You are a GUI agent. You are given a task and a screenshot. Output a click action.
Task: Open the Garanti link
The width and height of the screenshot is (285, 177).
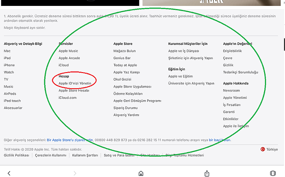point(229,112)
